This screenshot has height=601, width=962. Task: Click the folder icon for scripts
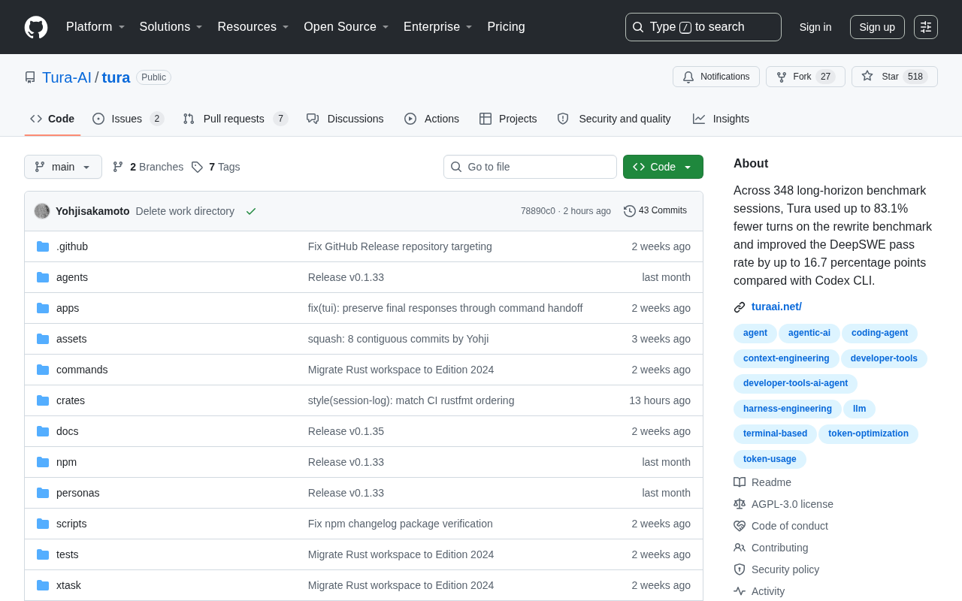(43, 524)
